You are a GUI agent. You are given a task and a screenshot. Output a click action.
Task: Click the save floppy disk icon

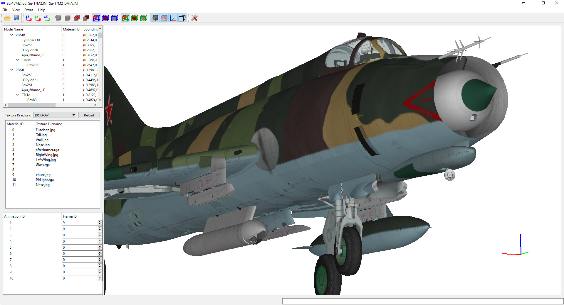click(x=16, y=18)
